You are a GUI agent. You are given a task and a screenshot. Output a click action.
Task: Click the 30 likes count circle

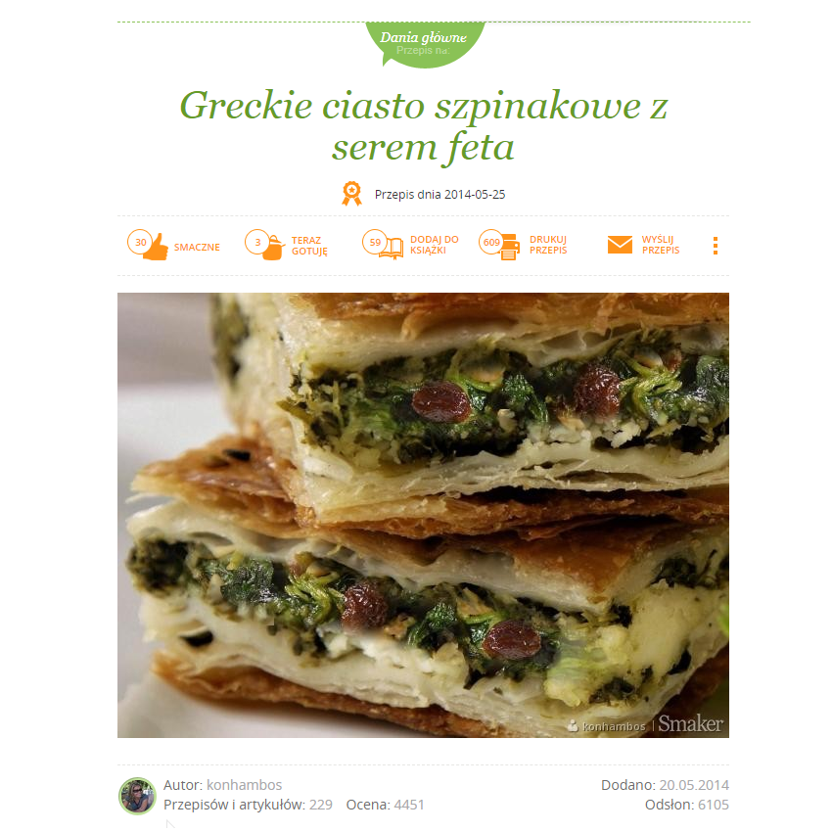(140, 242)
